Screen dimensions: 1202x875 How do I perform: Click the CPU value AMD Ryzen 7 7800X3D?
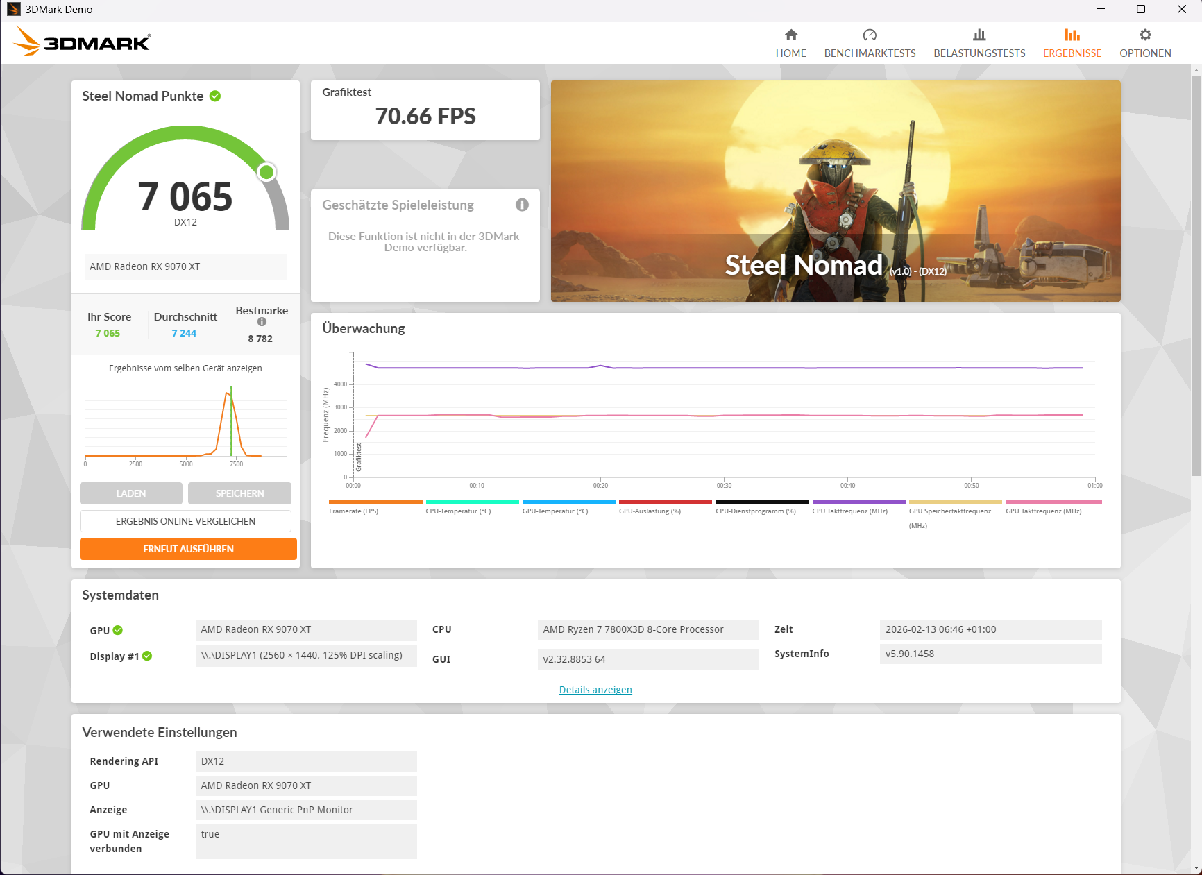click(648, 629)
